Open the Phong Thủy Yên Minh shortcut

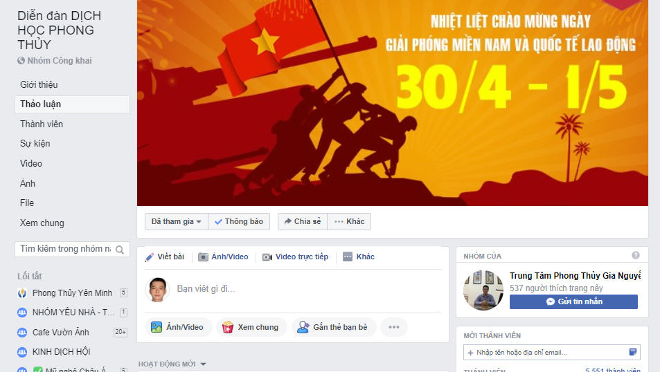pyautogui.click(x=72, y=293)
